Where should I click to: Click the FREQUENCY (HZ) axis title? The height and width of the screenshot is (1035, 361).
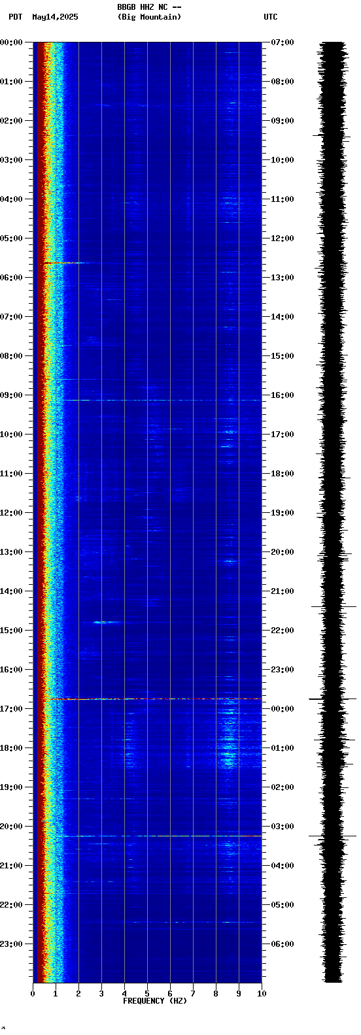[155, 1001]
